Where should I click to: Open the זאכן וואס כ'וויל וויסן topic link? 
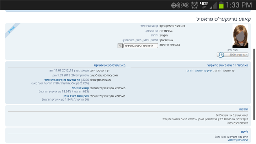76,96
